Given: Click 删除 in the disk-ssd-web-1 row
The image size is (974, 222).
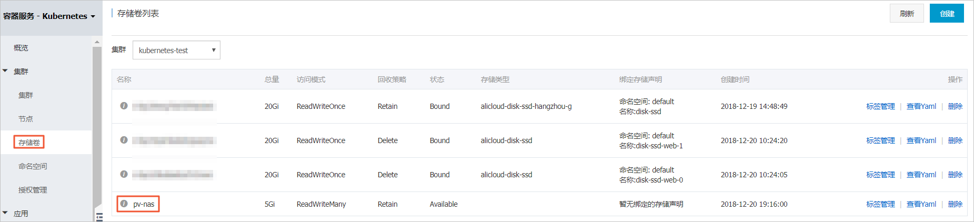Looking at the screenshot, I should (x=955, y=140).
